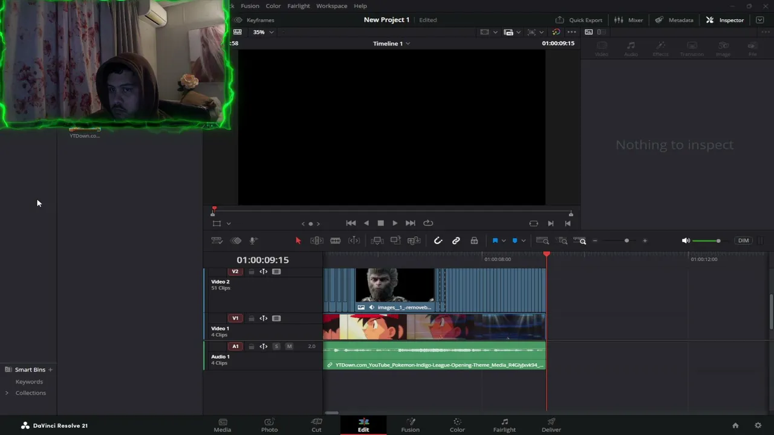Click match frame icon in viewer

point(533,223)
